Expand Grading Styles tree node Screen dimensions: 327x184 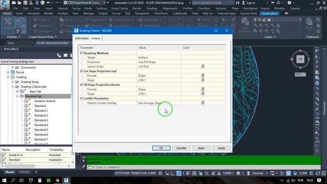pyautogui.click(x=12, y=82)
